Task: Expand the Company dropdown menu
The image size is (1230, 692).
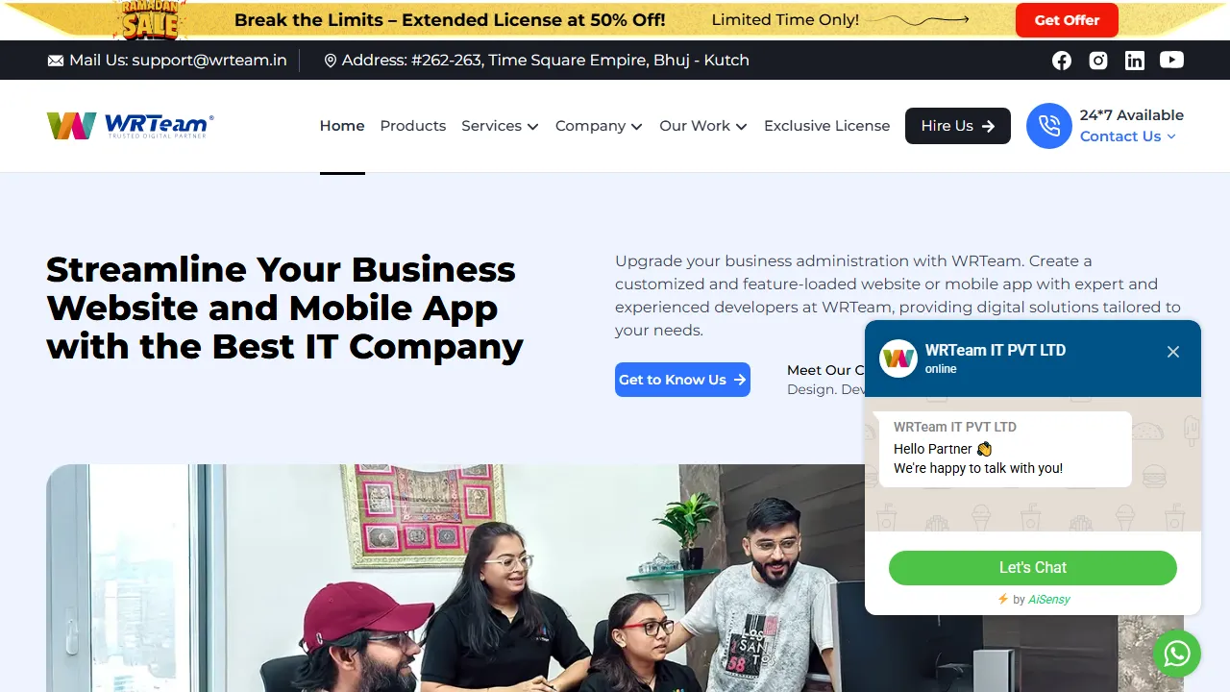Action: coord(599,126)
